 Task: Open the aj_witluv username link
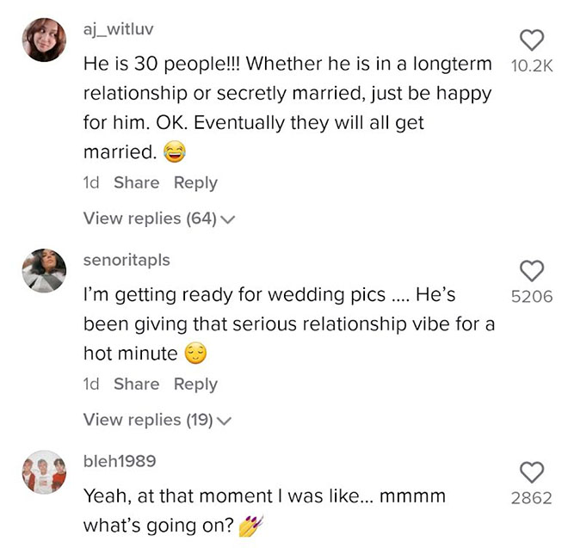119,29
